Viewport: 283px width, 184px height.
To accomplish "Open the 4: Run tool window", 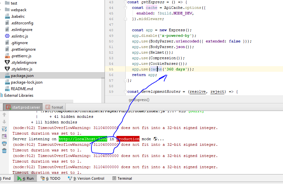I will [x=25, y=178].
